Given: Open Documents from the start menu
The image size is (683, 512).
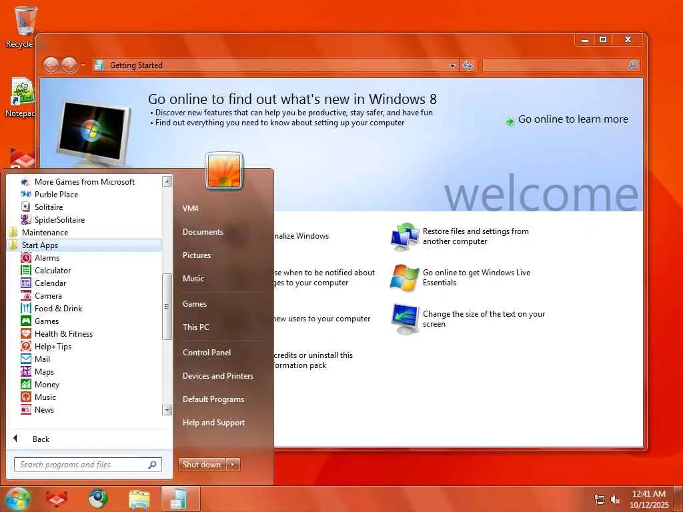Looking at the screenshot, I should (x=203, y=231).
